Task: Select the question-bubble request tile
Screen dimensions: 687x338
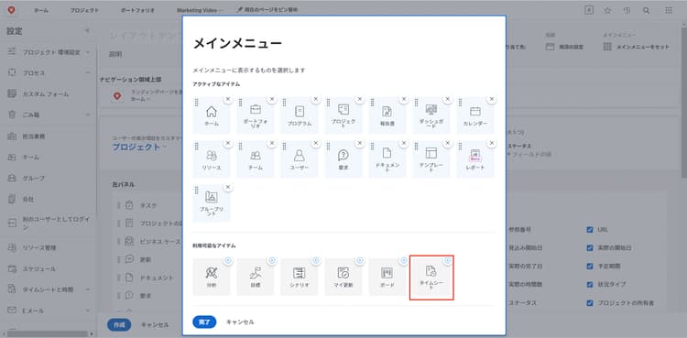Action: (343, 159)
